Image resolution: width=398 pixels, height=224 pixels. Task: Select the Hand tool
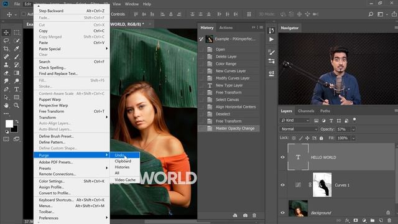pyautogui.click(x=6, y=105)
